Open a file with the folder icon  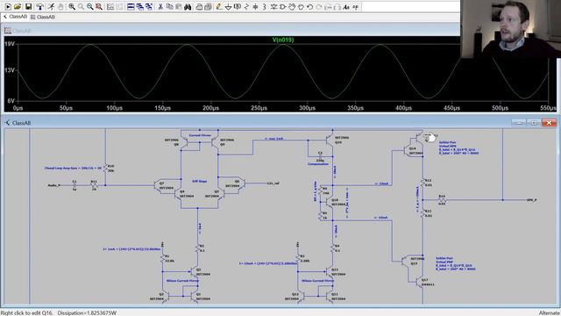coord(18,6)
